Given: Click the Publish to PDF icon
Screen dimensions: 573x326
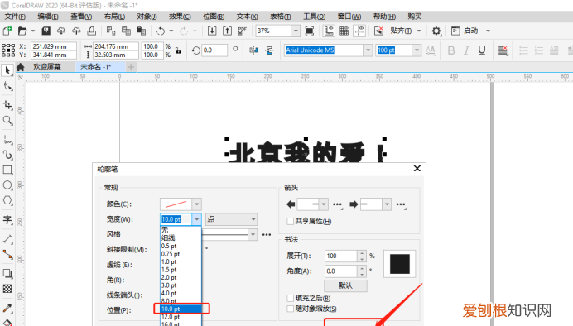Looking at the screenshot, I should coord(243,31).
